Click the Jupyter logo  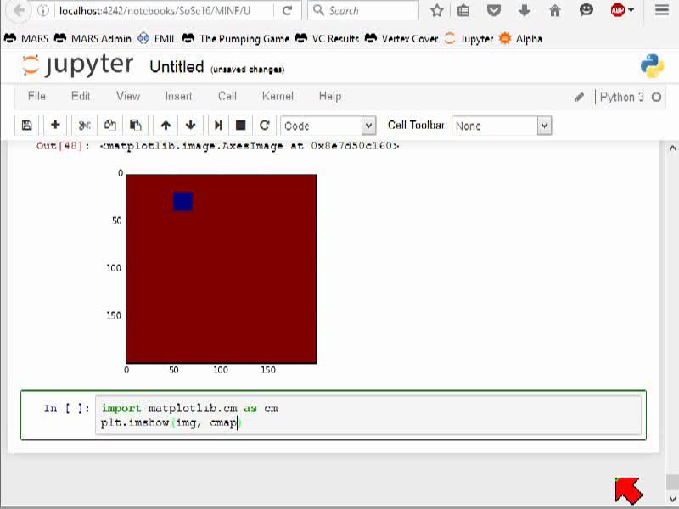pyautogui.click(x=77, y=66)
